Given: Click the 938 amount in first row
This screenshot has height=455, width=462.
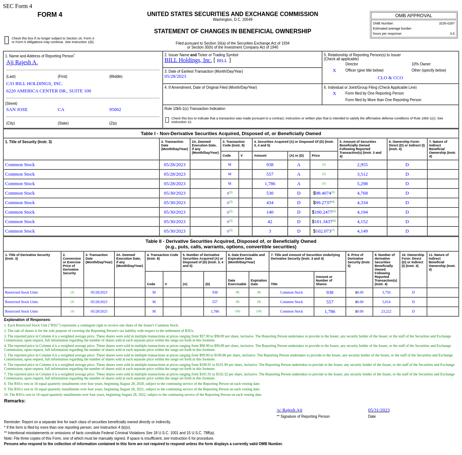Looking at the screenshot, I should (269, 164).
